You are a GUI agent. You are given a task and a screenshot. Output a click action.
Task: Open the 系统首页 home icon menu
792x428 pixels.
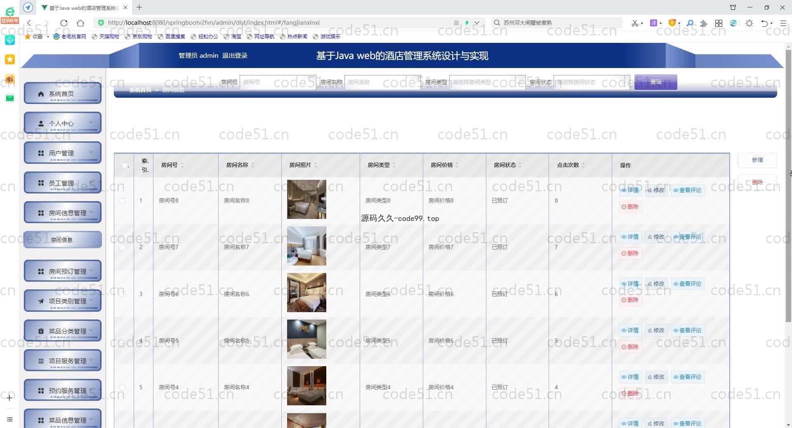click(x=63, y=94)
